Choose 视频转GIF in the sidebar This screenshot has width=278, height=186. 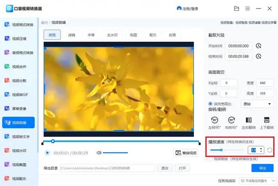click(16, 94)
